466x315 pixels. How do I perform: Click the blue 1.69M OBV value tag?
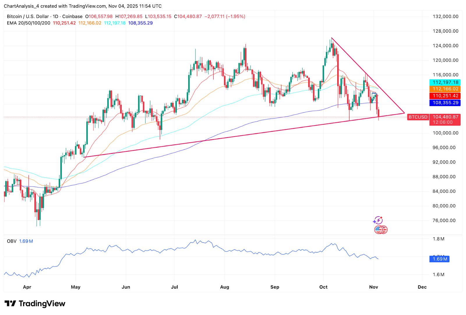click(x=440, y=259)
